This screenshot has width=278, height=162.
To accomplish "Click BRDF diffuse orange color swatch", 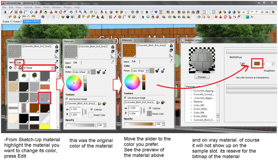I will (x=257, y=63).
